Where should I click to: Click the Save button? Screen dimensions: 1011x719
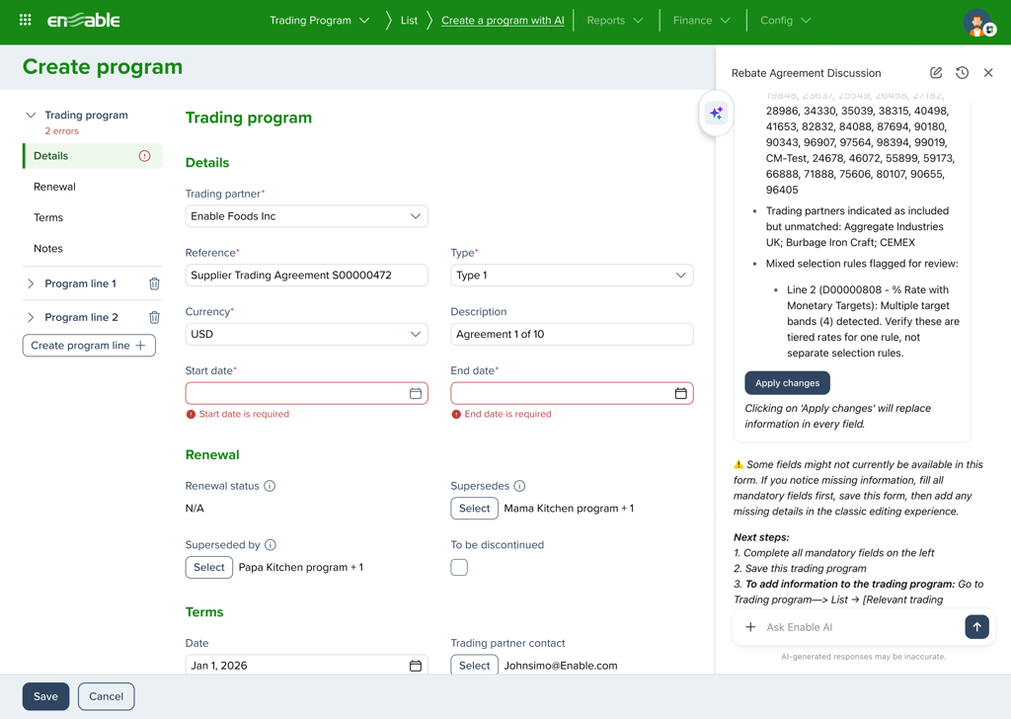(x=45, y=696)
